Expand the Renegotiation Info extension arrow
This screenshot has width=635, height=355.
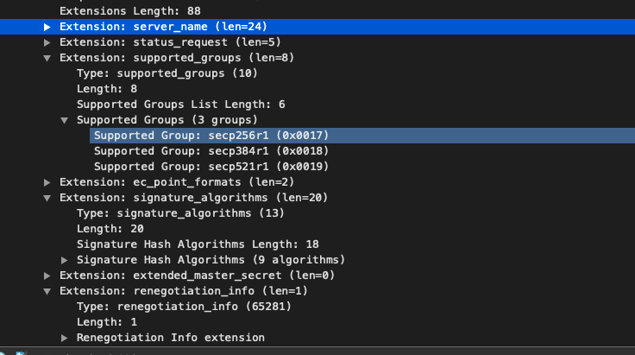coord(64,338)
